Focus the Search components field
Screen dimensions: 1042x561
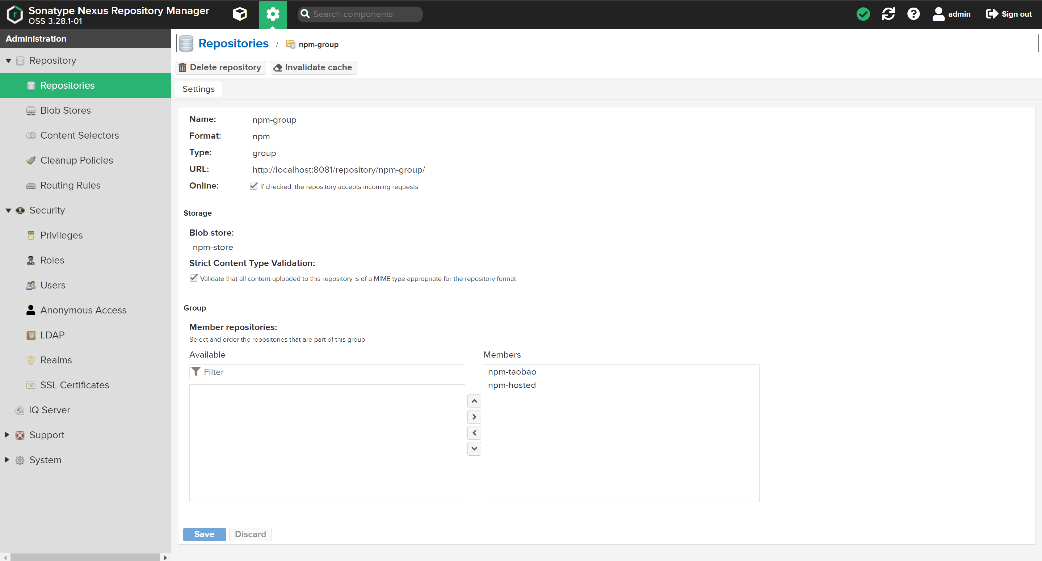[x=360, y=14]
